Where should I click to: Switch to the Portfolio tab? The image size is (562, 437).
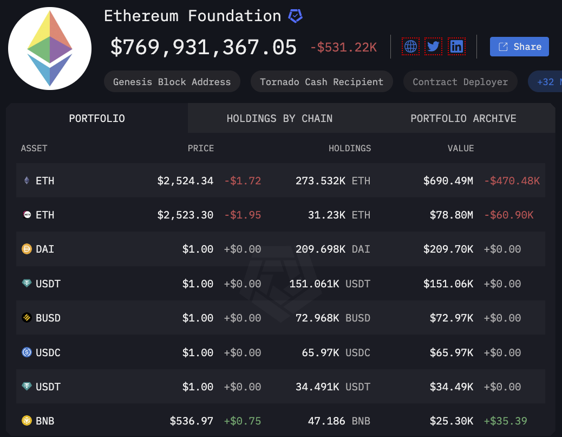(x=97, y=118)
